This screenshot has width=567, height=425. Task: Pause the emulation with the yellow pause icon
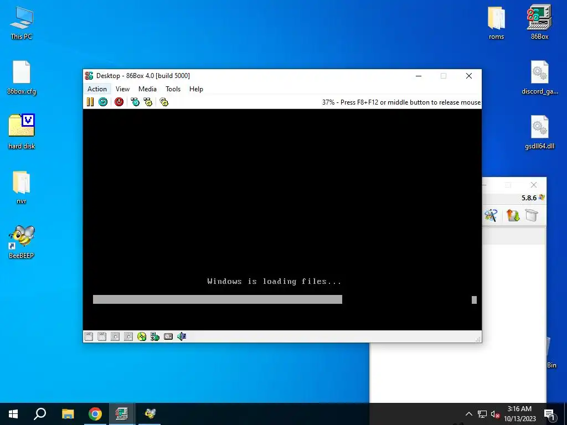90,102
